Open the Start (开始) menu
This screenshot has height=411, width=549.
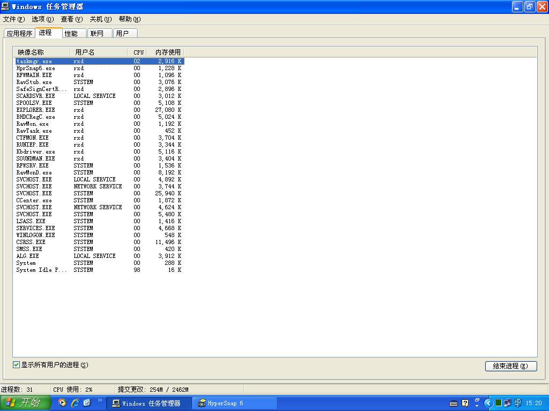point(26,403)
